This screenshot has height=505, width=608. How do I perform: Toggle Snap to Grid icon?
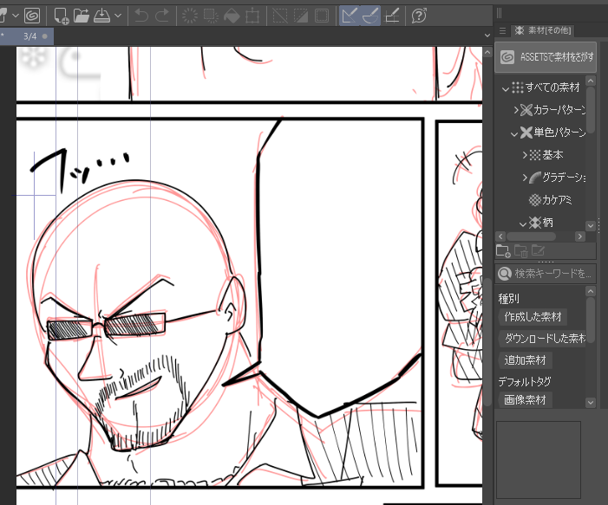[x=392, y=16]
